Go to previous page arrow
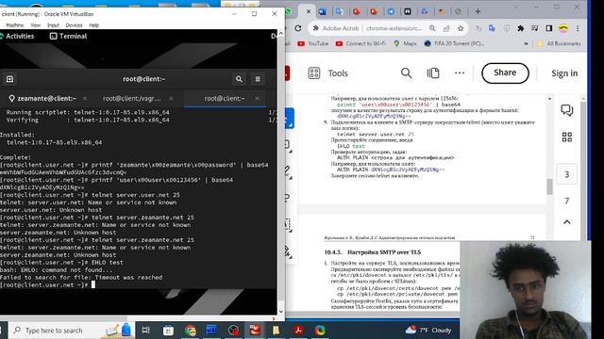This screenshot has height=339, width=604. 566,222
